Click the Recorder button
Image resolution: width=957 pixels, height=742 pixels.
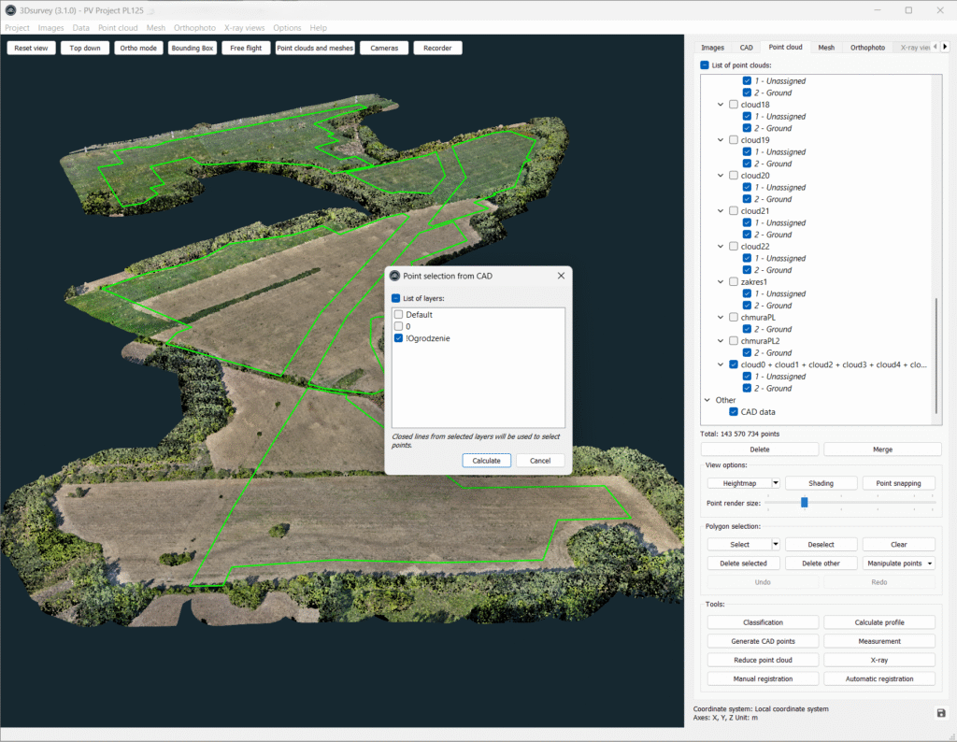click(437, 49)
